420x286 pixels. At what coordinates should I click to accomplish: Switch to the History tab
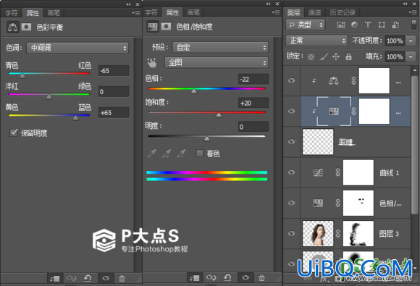[x=343, y=12]
